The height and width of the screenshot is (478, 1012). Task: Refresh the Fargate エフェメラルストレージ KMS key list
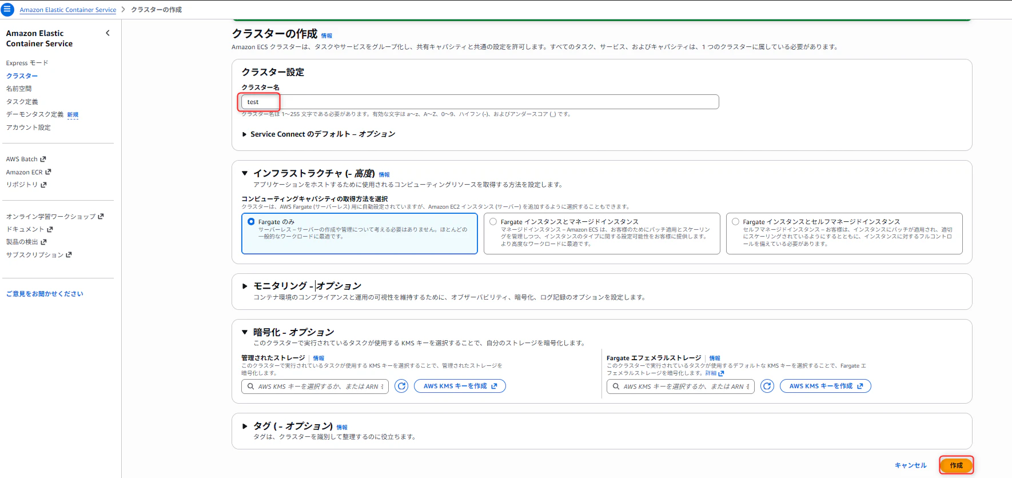coord(767,386)
